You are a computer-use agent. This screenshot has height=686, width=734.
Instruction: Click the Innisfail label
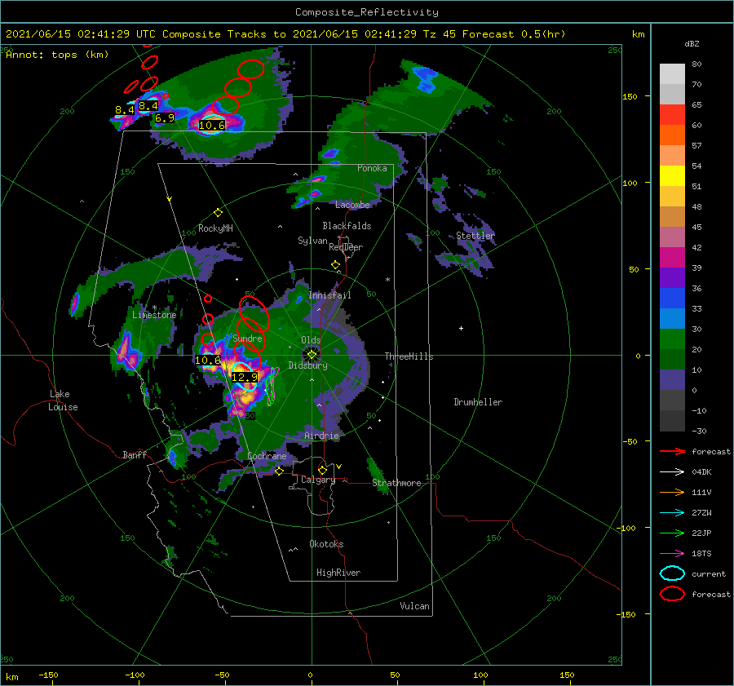click(329, 295)
